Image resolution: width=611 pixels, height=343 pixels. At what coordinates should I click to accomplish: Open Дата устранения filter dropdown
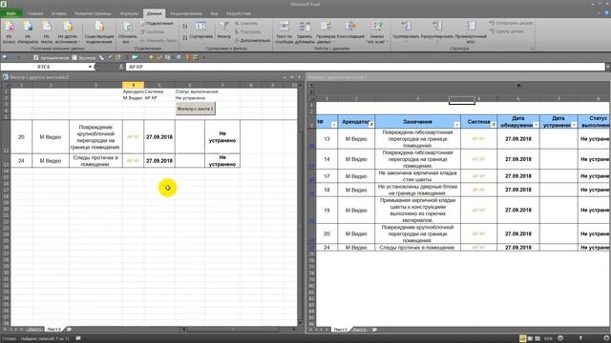pos(574,125)
